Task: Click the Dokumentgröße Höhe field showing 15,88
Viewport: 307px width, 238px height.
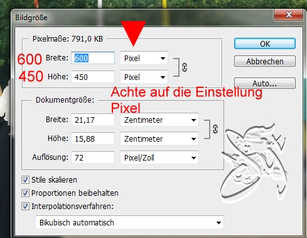Action: 93,139
